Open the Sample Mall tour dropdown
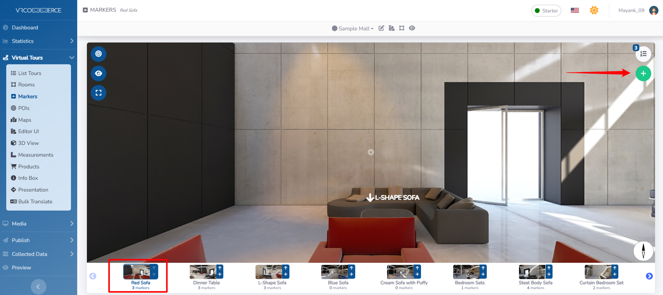 coord(353,28)
